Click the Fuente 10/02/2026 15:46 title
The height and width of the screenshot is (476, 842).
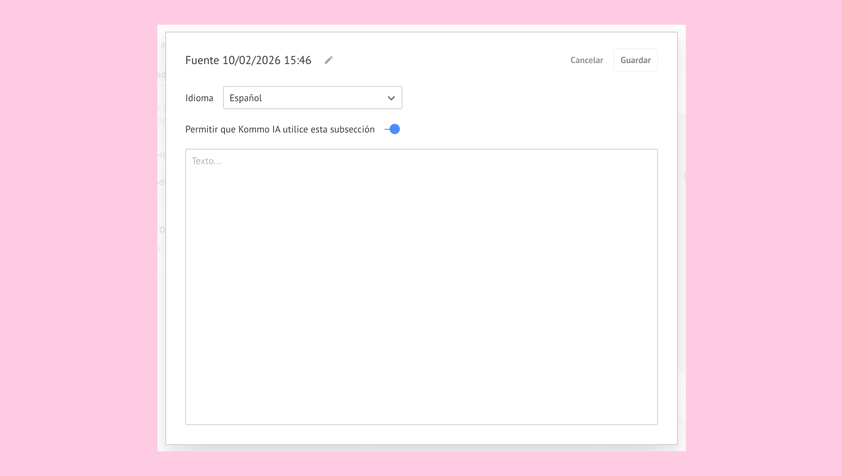(x=248, y=60)
